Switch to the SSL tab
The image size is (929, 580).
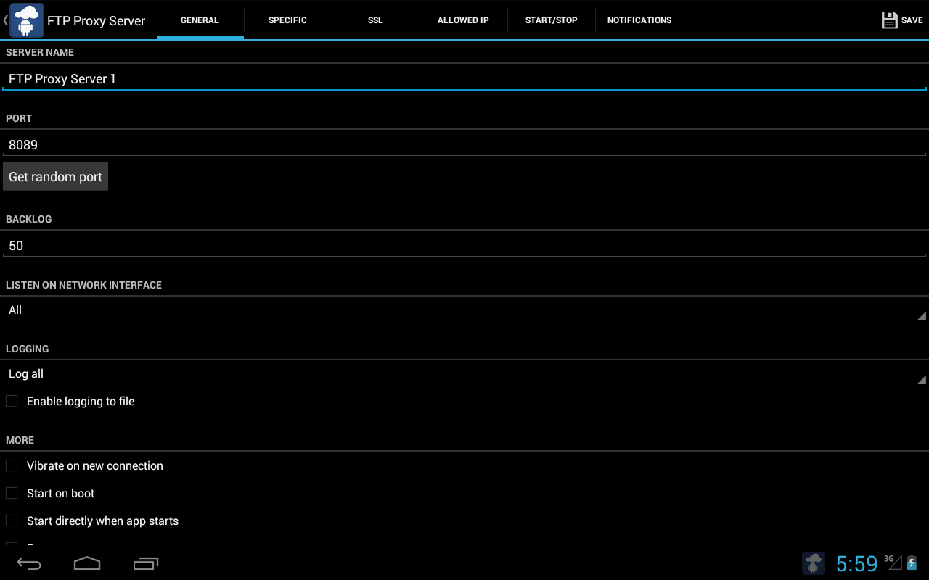coord(375,20)
